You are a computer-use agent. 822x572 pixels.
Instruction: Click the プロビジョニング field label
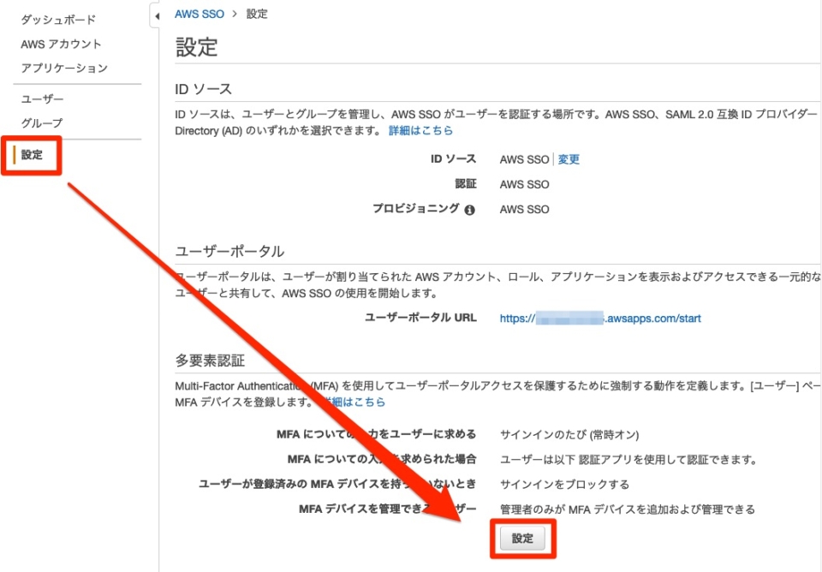[x=416, y=209]
